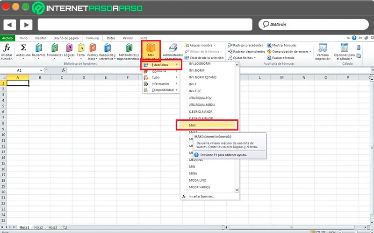
Task: Select the MAX function in the list
Action: click(x=207, y=125)
